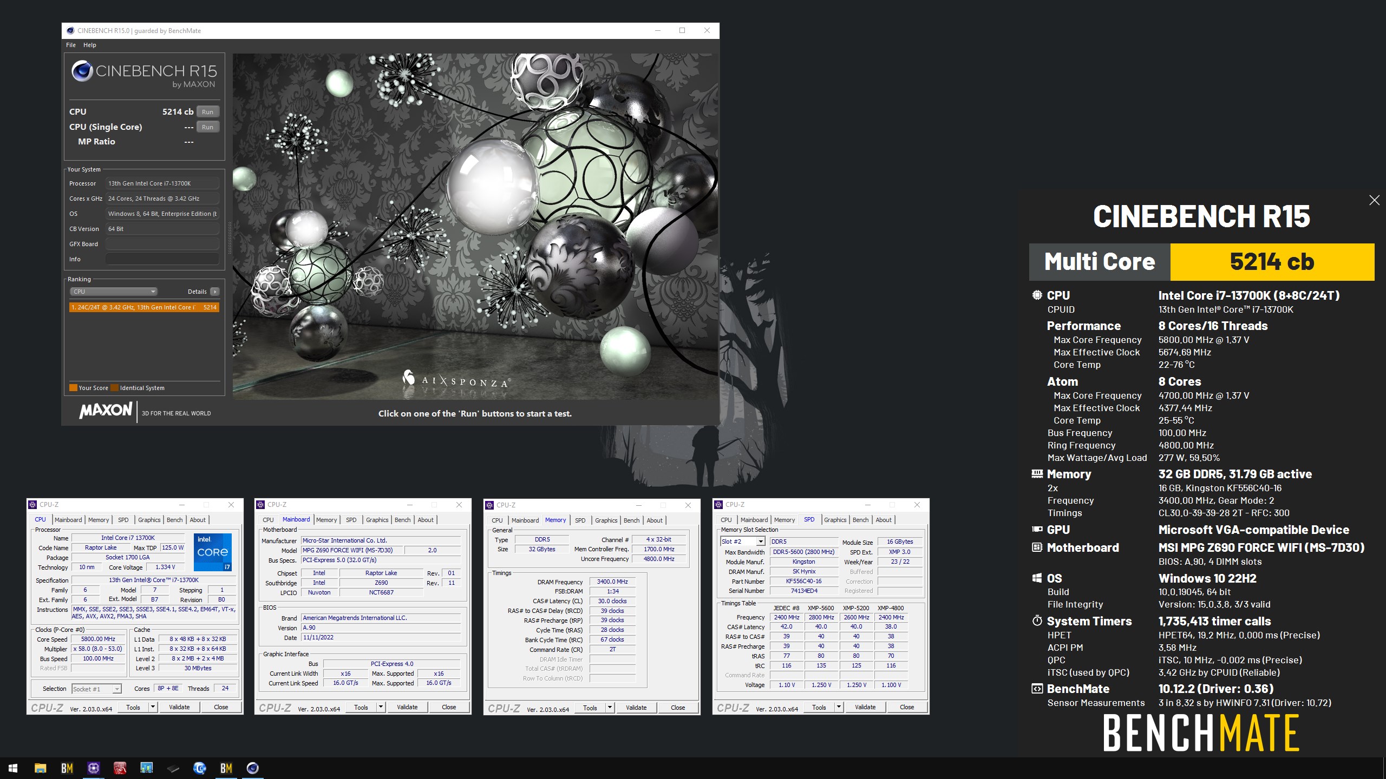Open About tab in CPU-Z SPD window

(884, 520)
